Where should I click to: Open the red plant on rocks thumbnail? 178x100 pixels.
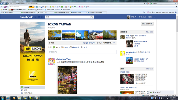(x=96, y=35)
